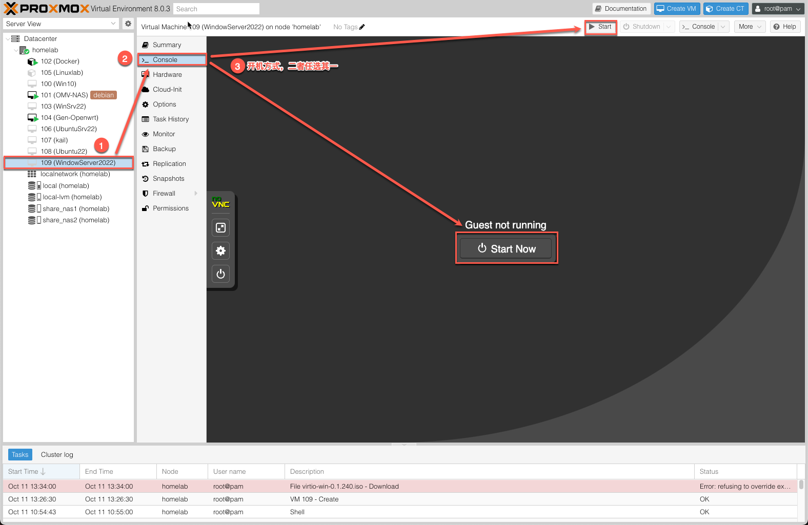Click the Create VM button
Viewport: 808px width, 525px height.
pyautogui.click(x=677, y=9)
